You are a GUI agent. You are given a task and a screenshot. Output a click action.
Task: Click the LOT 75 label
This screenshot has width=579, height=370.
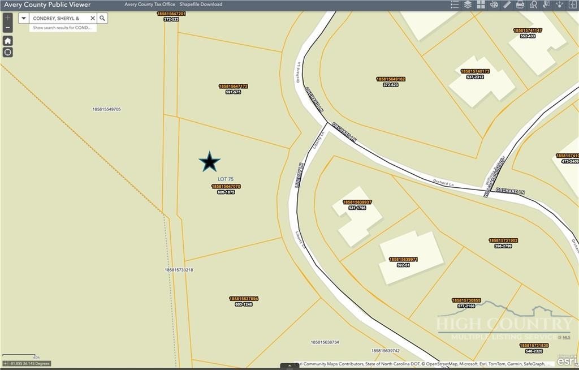click(225, 179)
